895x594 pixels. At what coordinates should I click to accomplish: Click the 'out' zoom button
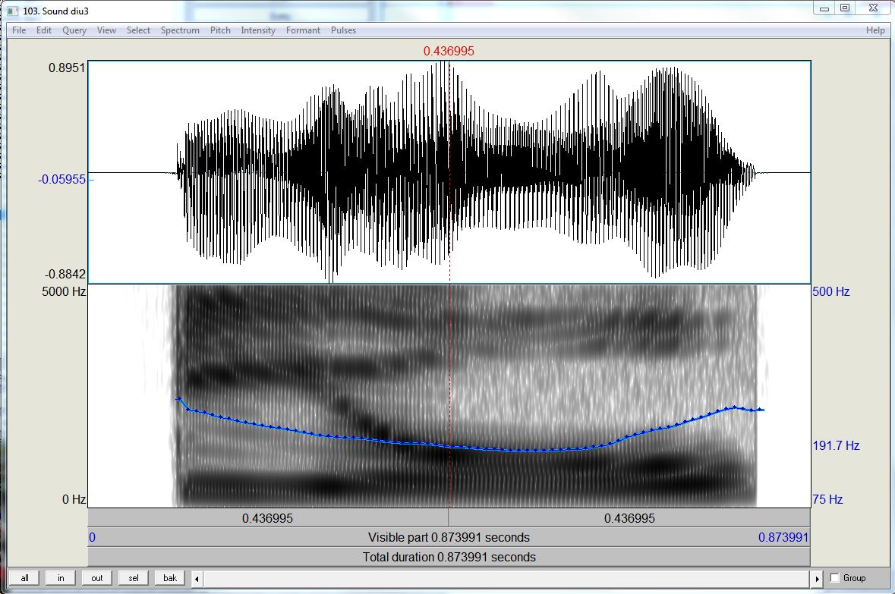coord(97,578)
